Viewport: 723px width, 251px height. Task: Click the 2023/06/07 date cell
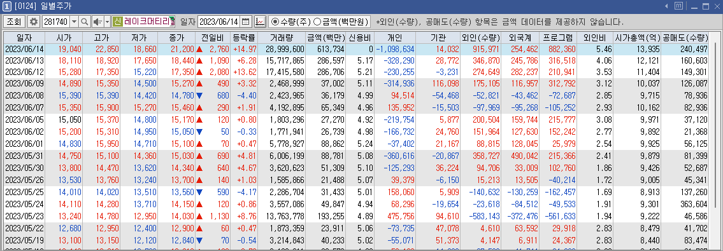pos(24,107)
